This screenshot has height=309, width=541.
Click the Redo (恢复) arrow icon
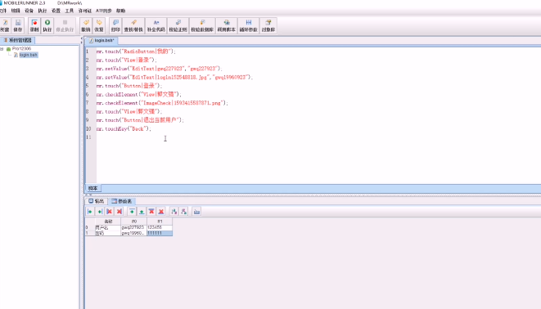[x=99, y=25]
